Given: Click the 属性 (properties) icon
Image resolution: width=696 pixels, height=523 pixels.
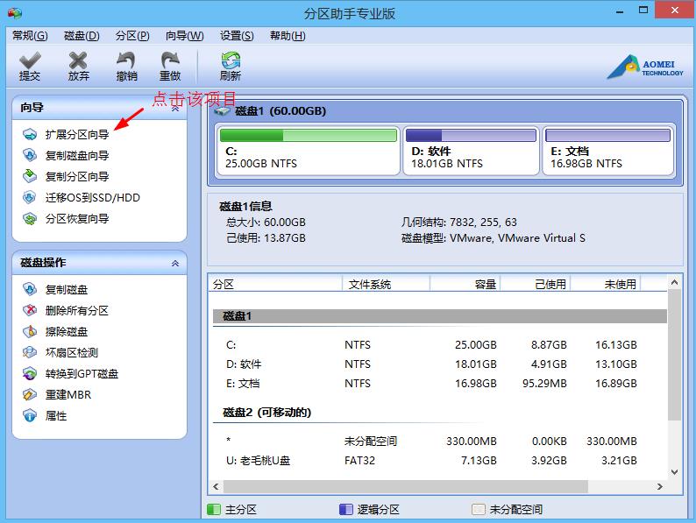Looking at the screenshot, I should click(x=30, y=415).
